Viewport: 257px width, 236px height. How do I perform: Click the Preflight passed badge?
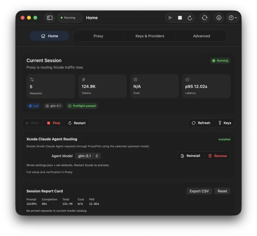[82, 106]
